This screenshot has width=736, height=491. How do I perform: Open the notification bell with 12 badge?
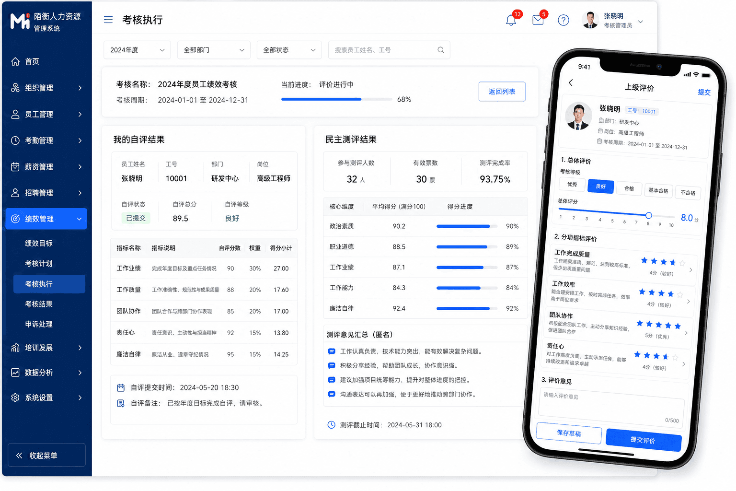click(511, 20)
